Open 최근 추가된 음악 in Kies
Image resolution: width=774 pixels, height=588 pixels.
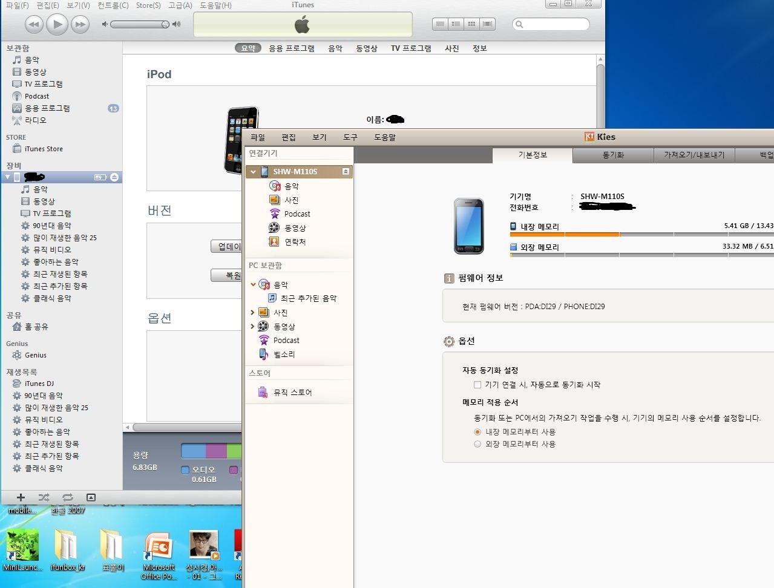309,298
